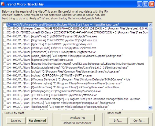Select the jusched.exe row text
This screenshot has height=126, width=155.
click(68, 68)
